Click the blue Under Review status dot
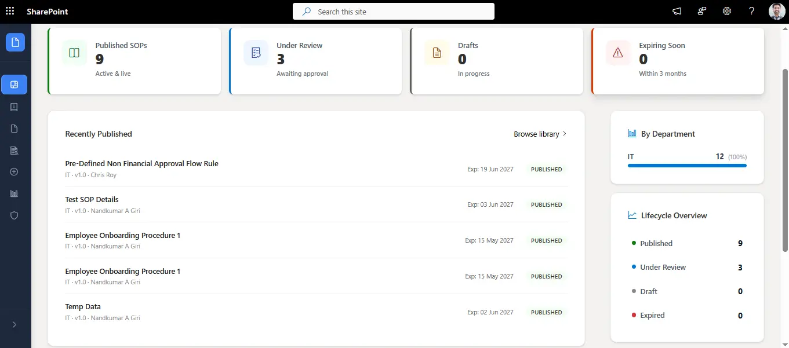This screenshot has height=348, width=789. point(634,266)
